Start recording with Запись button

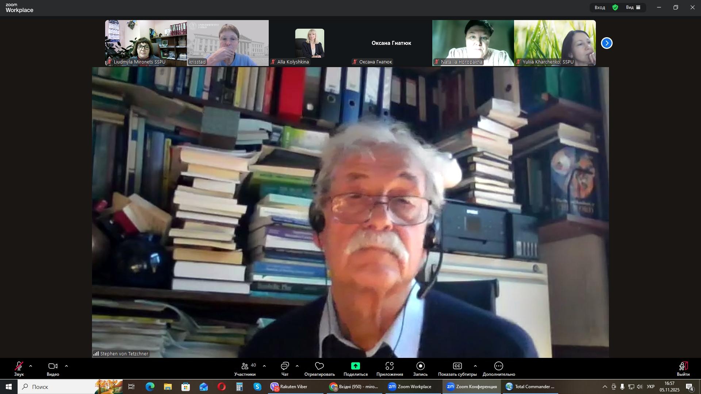pyautogui.click(x=420, y=368)
